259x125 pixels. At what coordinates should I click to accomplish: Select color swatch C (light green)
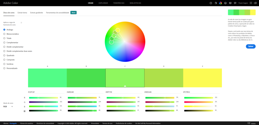click(125, 78)
